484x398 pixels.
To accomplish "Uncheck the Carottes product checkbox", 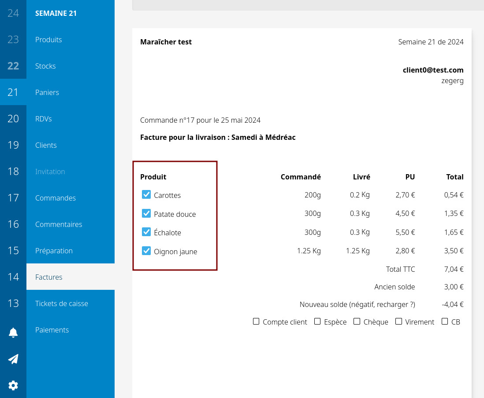I will 146,195.
